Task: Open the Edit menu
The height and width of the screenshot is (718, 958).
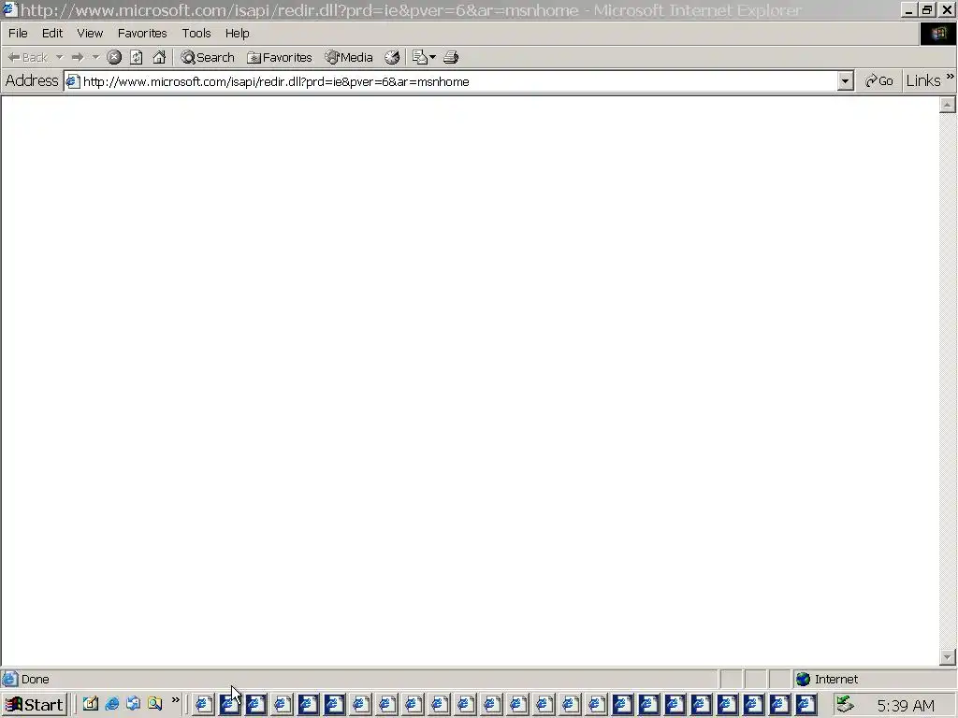Action: [x=52, y=33]
